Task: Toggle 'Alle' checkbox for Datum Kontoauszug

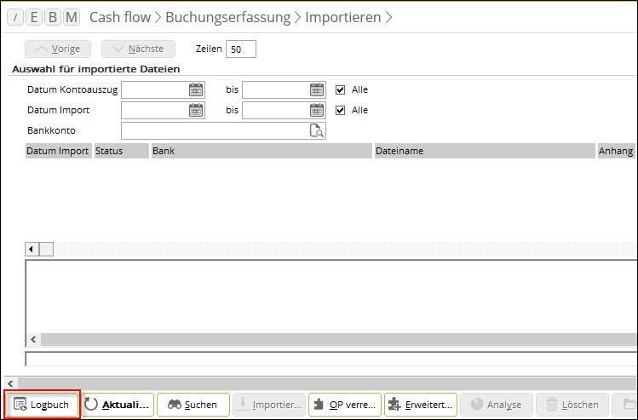Action: [x=341, y=89]
